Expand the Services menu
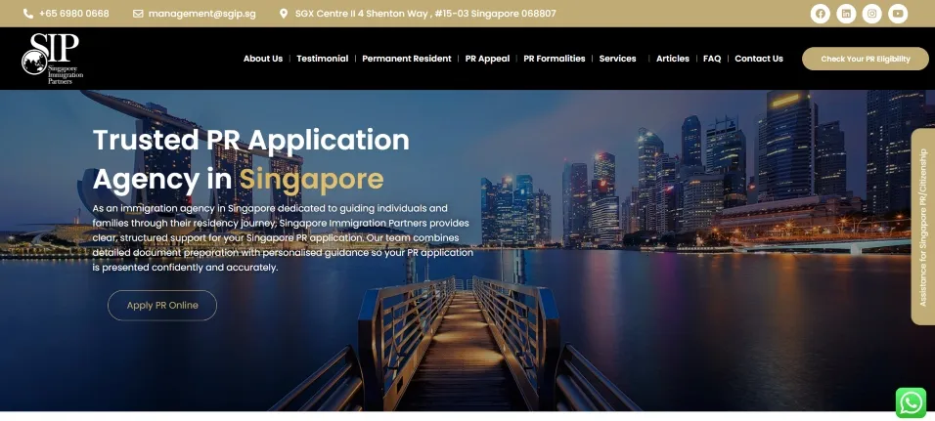This screenshot has width=935, height=421. click(618, 59)
